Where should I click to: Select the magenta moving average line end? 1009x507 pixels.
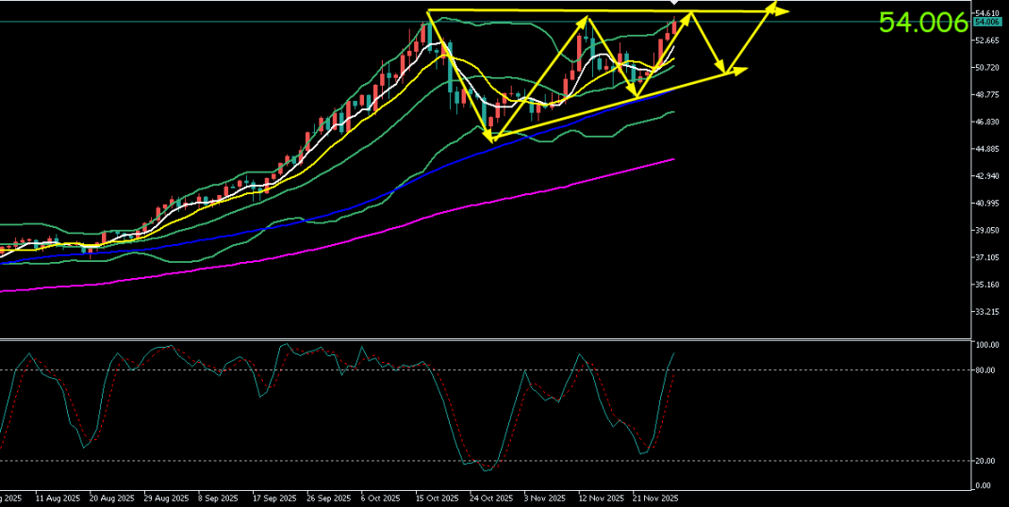pyautogui.click(x=672, y=160)
